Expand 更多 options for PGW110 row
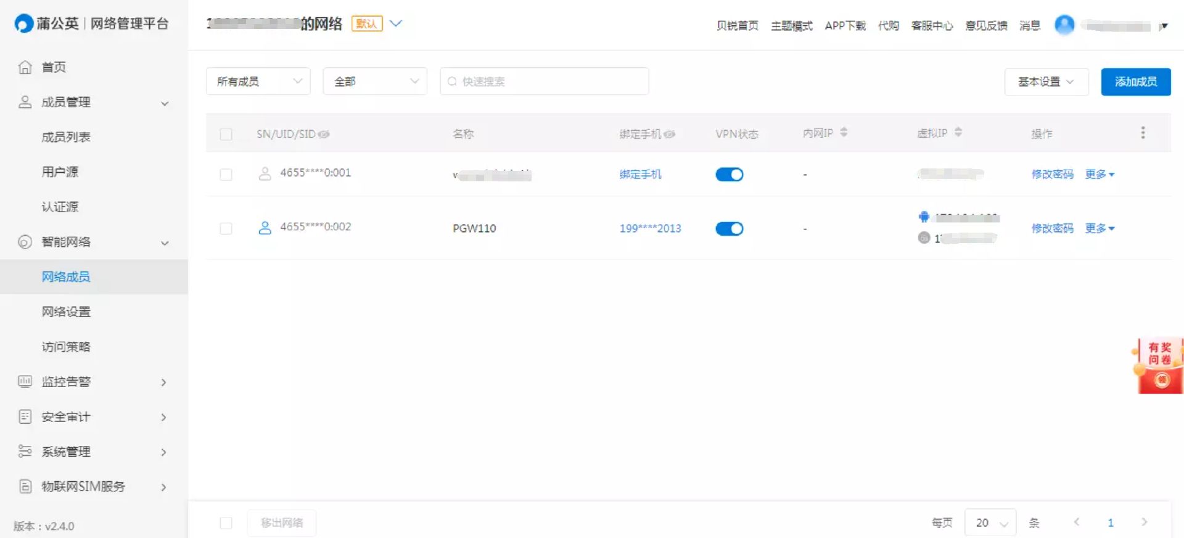1184x538 pixels. click(x=1100, y=228)
